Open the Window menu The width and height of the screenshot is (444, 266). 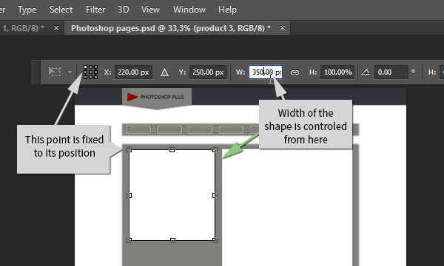pyautogui.click(x=189, y=10)
